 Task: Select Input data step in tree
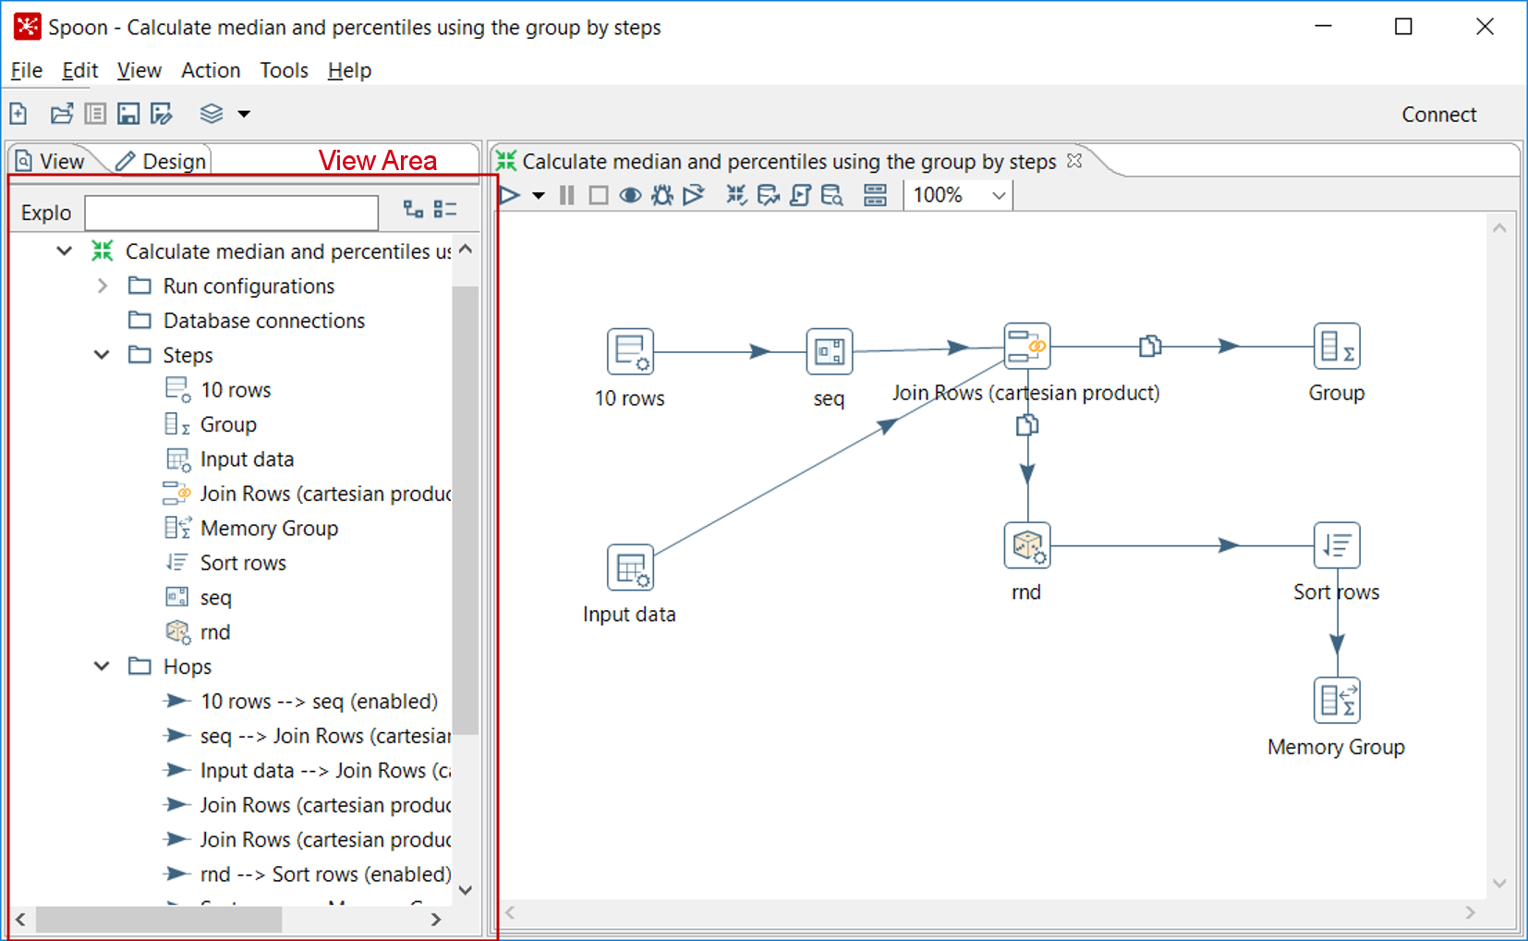247,459
